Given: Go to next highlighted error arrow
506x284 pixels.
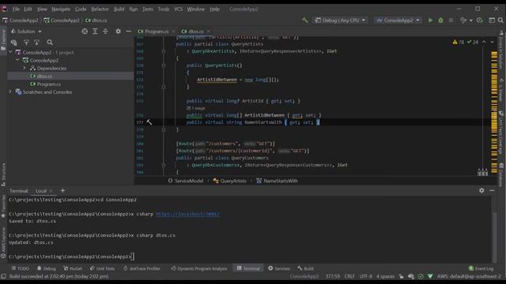Looking at the screenshot, I should coord(492,42).
